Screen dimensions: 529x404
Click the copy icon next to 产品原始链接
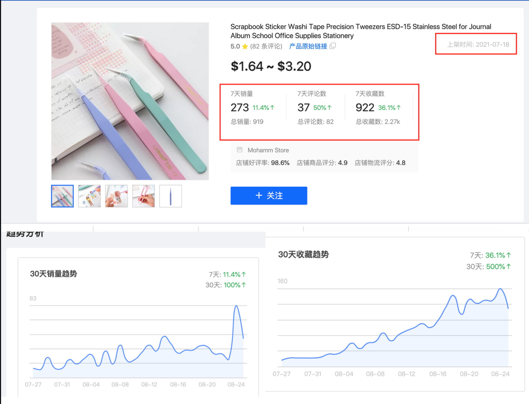333,46
